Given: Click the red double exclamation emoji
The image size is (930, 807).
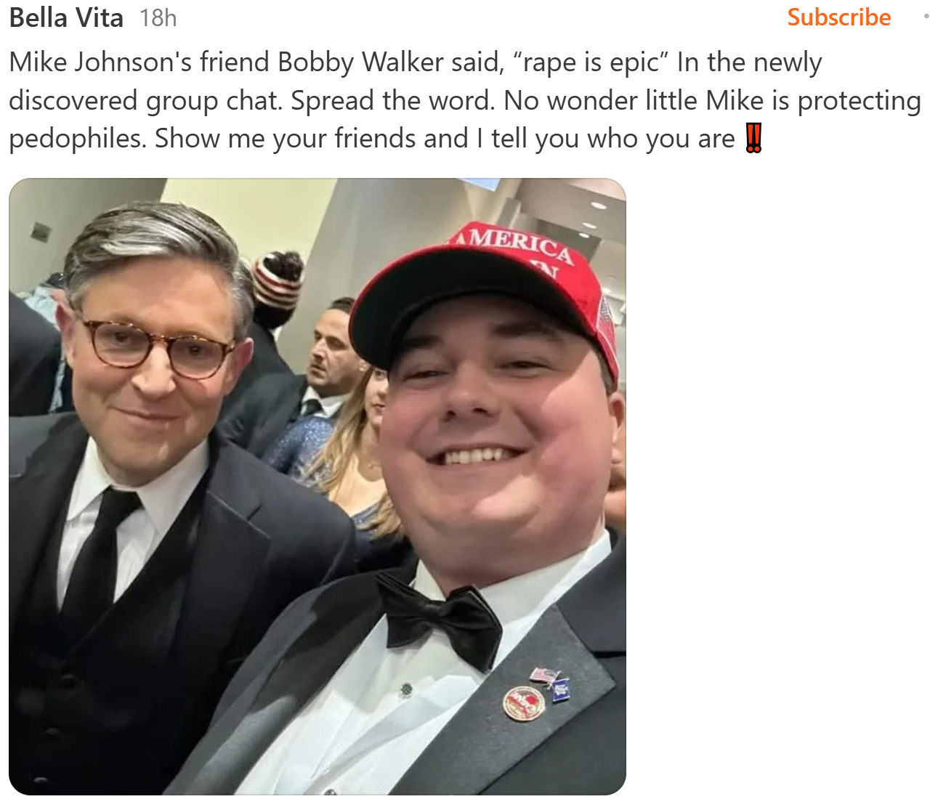Looking at the screenshot, I should (x=753, y=138).
